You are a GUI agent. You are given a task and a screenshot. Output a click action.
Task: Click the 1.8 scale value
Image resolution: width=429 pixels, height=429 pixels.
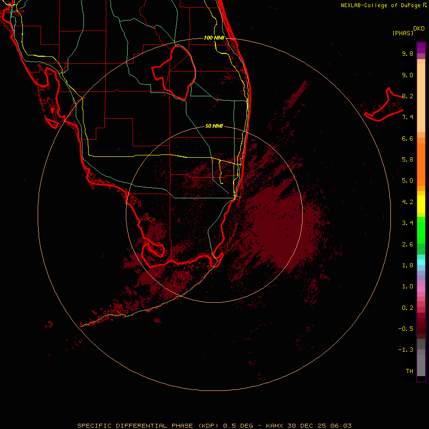(408, 266)
